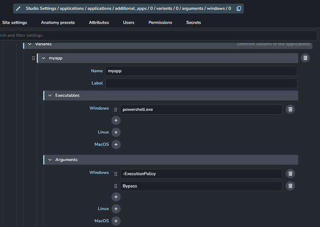
Task: Add a Windows executable with plus button
Action: tap(115, 120)
